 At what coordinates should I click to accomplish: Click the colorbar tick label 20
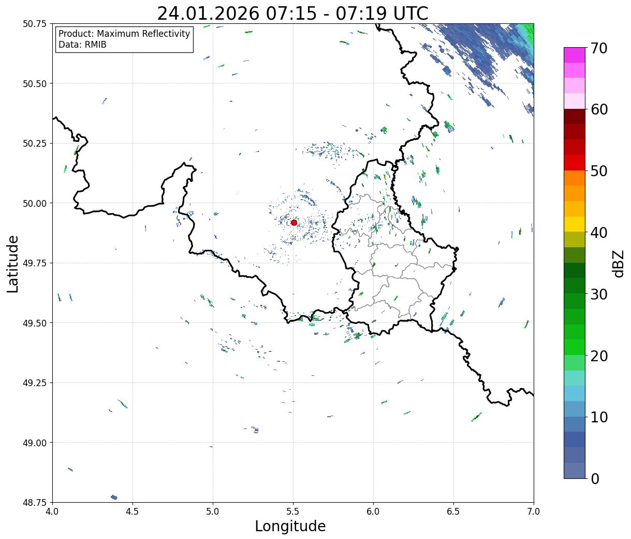[x=598, y=356]
